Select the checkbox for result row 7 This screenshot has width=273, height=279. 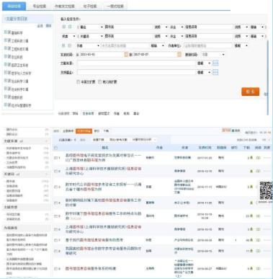pyautogui.click(x=55, y=240)
